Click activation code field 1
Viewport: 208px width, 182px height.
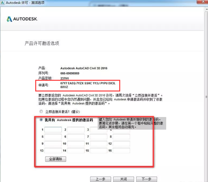53,130
